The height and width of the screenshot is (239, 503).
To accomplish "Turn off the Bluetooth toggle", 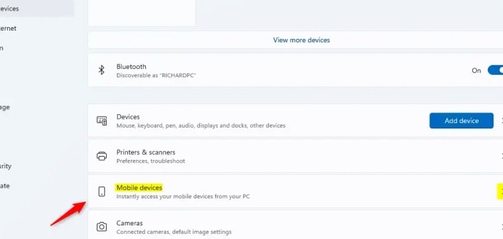I will [494, 70].
